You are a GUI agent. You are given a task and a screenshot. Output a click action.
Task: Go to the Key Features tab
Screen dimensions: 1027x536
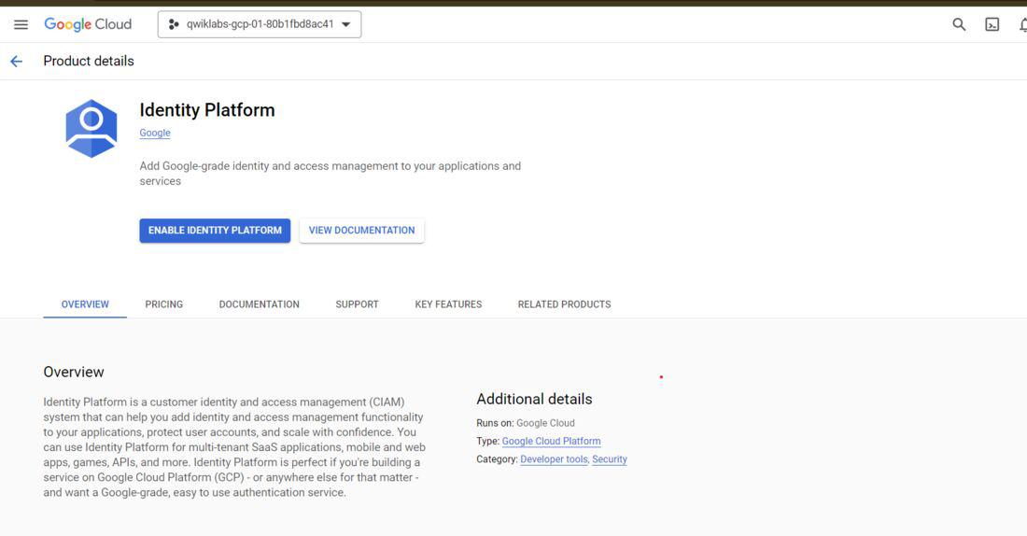[x=448, y=304]
